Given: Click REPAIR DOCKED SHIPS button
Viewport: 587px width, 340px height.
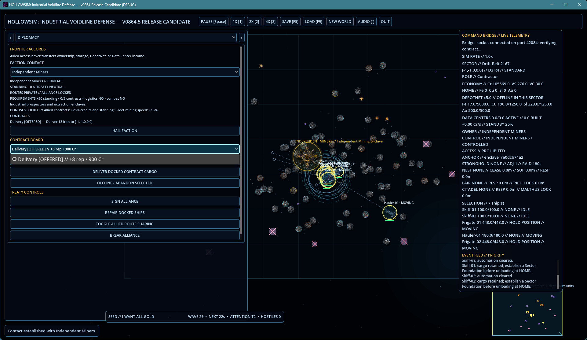Looking at the screenshot, I should tap(125, 213).
